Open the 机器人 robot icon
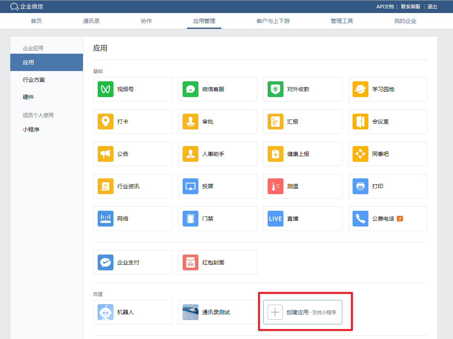This screenshot has height=339, width=453. point(106,312)
